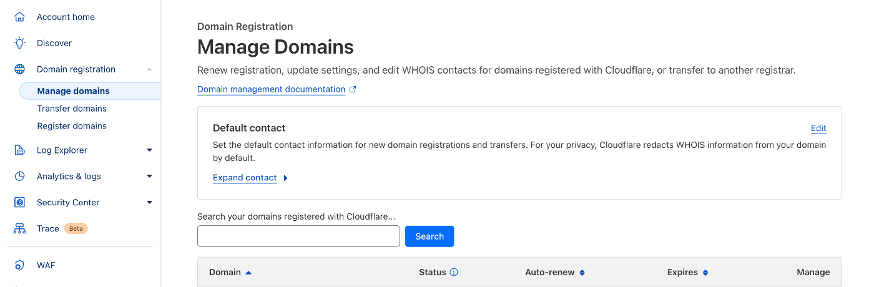The image size is (874, 287).
Task: Click the blue Search button
Action: (x=430, y=236)
